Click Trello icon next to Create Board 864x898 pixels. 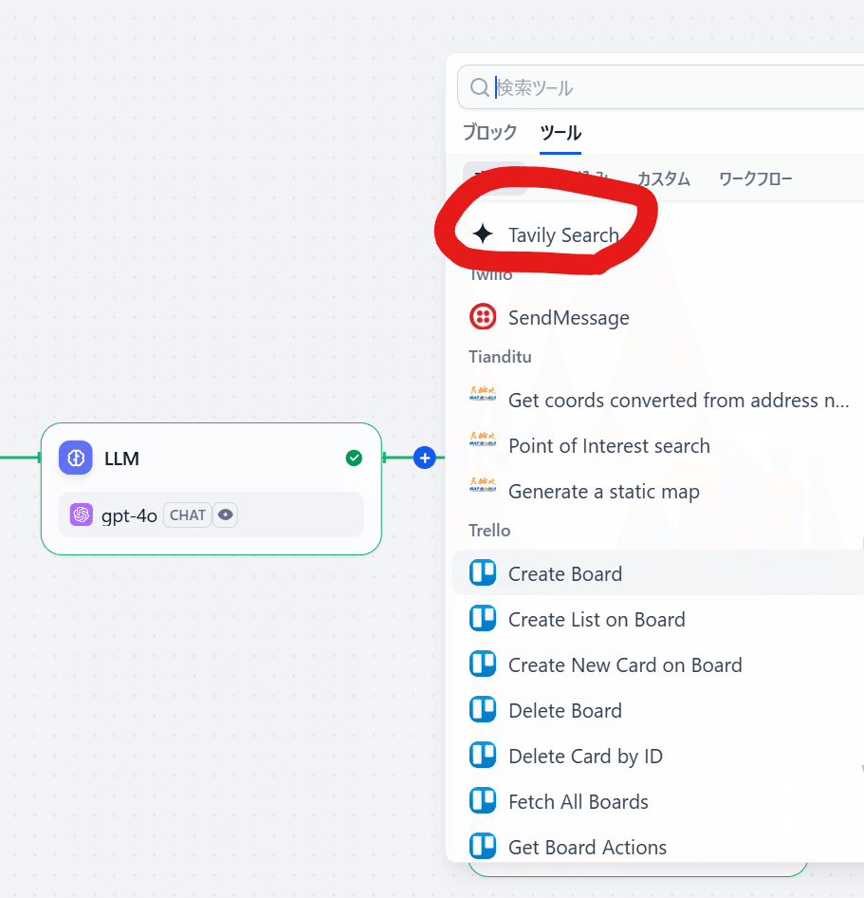(483, 573)
